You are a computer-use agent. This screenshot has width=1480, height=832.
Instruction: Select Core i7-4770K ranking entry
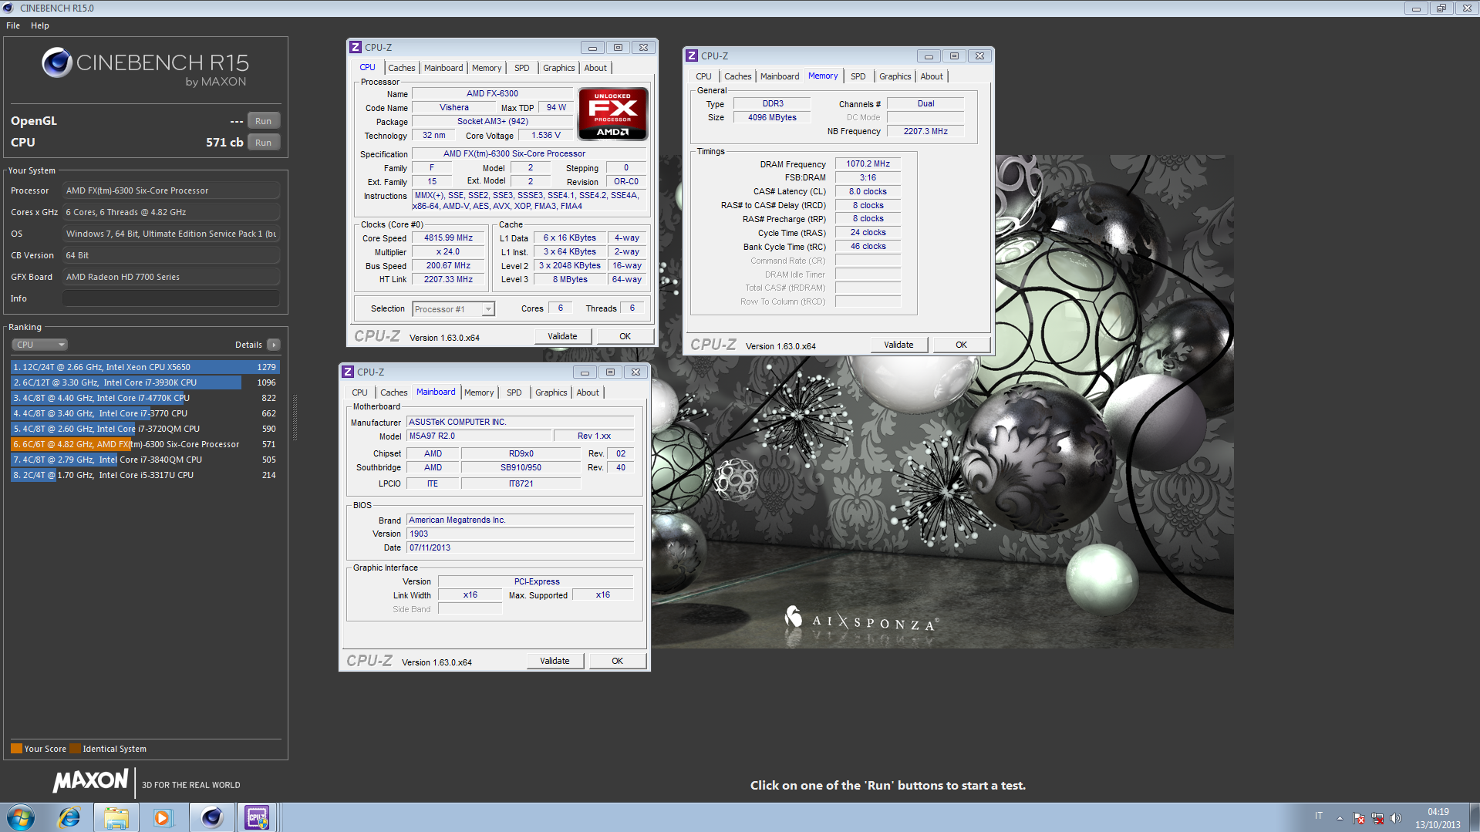coord(145,398)
